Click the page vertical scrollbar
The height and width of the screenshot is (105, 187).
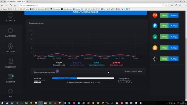186,56
